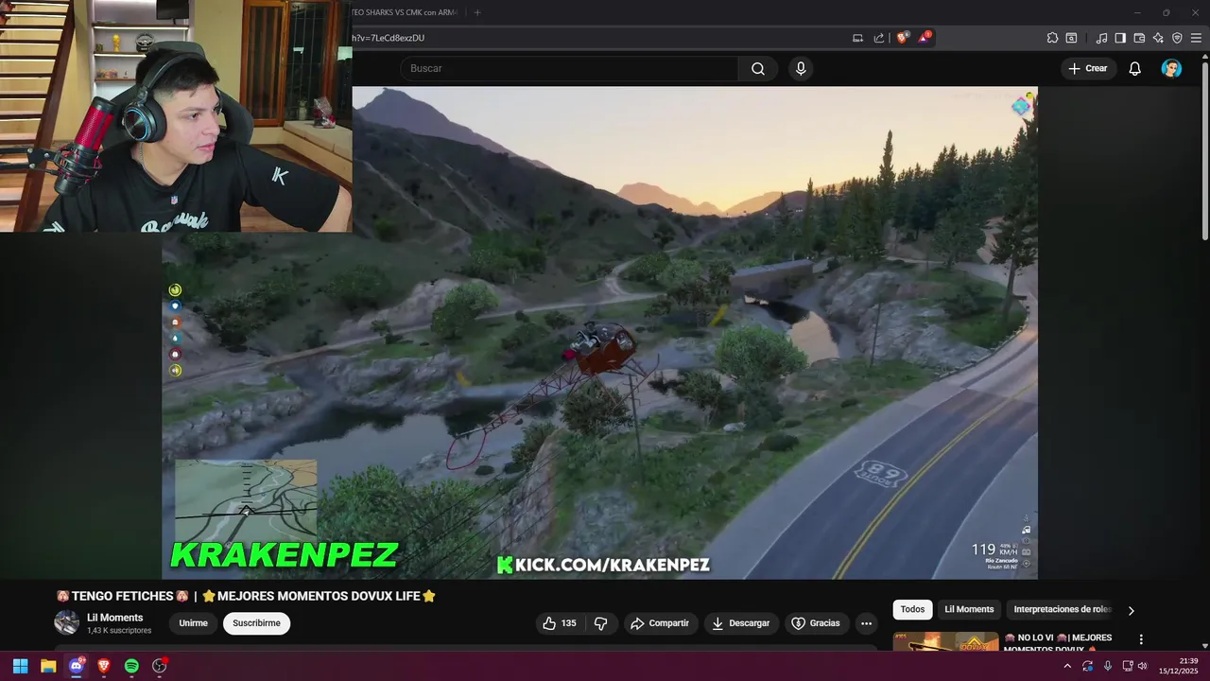The width and height of the screenshot is (1210, 681).
Task: Open Spotify from taskbar
Action: pos(131,666)
